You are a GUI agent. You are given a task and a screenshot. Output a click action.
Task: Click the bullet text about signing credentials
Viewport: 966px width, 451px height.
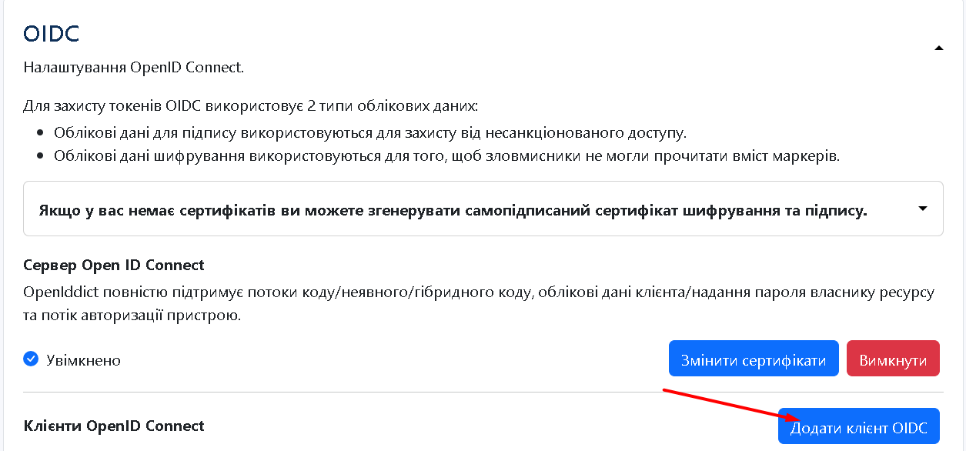[x=369, y=133]
